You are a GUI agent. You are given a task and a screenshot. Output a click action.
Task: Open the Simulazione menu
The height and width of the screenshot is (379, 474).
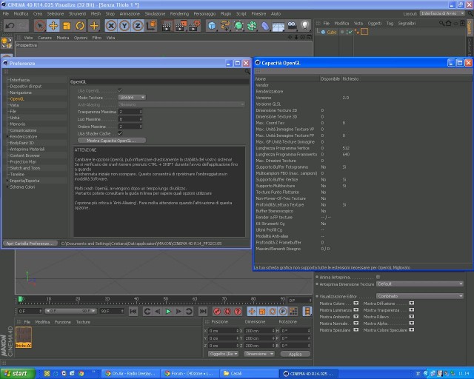155,13
